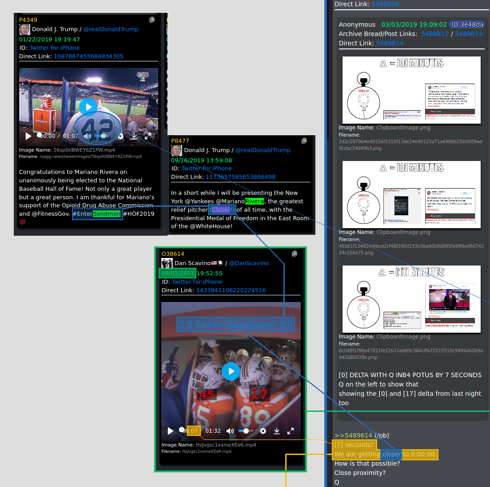Select filename starting 45b61f13481fe0bcd2
Viewport: 490px width, 487px height.
[411, 250]
